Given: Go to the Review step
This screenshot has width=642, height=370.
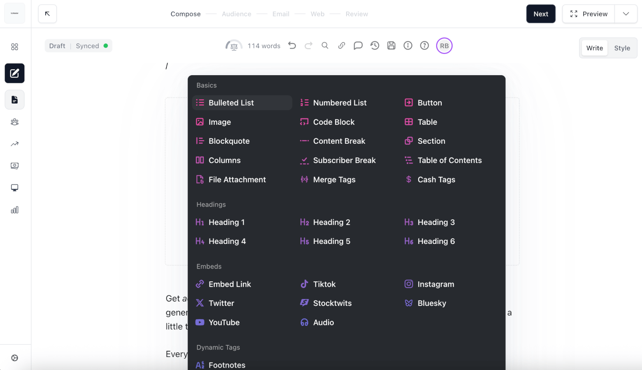Looking at the screenshot, I should pos(356,14).
